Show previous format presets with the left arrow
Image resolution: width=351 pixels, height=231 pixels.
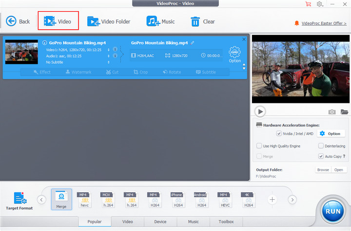tap(41, 200)
